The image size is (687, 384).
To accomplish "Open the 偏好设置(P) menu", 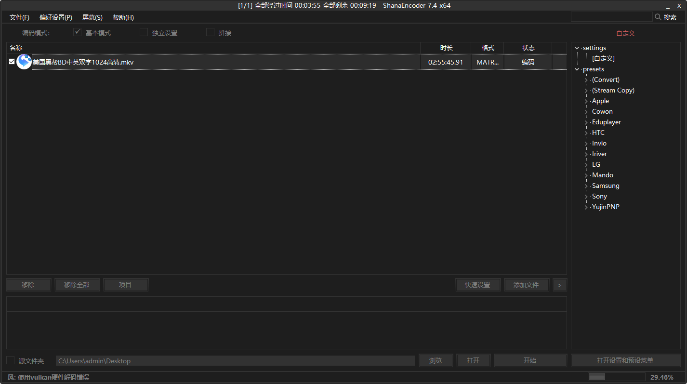I will [x=56, y=17].
